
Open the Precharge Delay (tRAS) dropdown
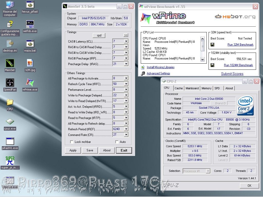[126, 64]
